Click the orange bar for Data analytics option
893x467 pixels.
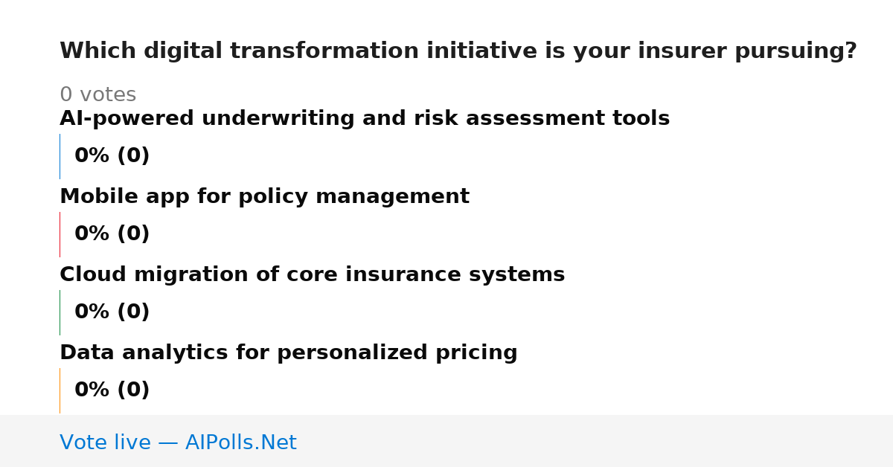(60, 390)
